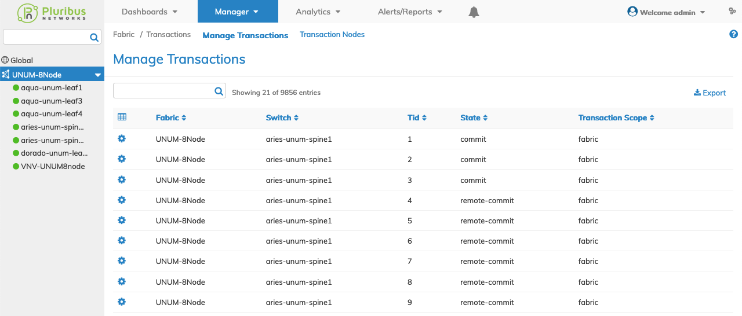Click the admin user avatar icon

[x=632, y=12]
